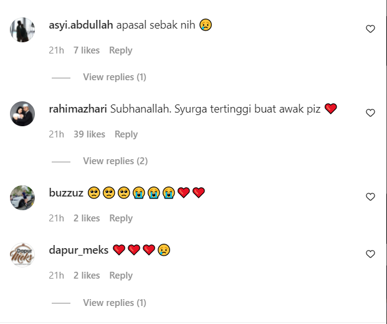
Task: Expand View replies (1) under dapur_meks
Action: pos(115,303)
